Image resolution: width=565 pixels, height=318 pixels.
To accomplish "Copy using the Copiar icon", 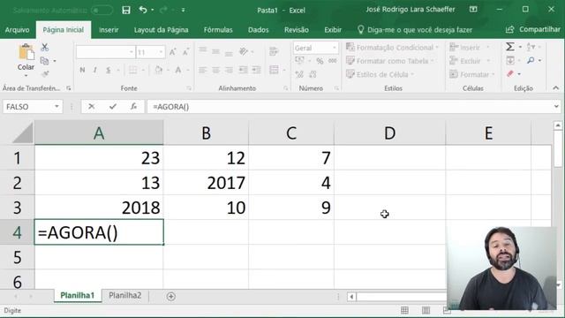I will point(44,61).
